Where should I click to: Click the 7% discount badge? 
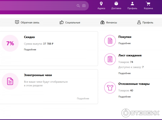[x=10, y=43]
